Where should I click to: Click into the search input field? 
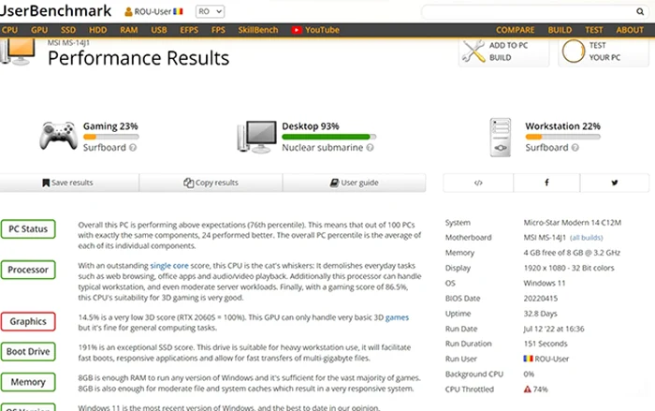(x=529, y=12)
